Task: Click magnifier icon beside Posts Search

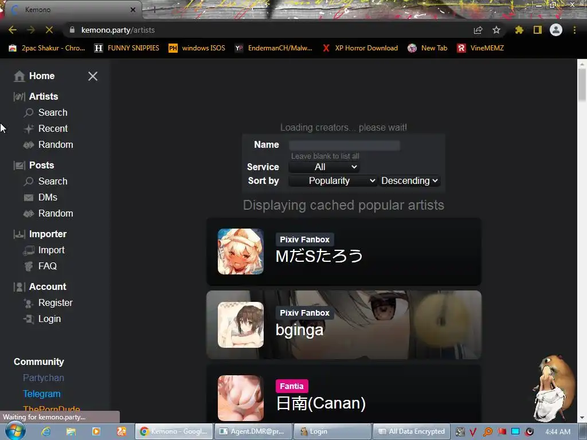Action: click(x=29, y=182)
